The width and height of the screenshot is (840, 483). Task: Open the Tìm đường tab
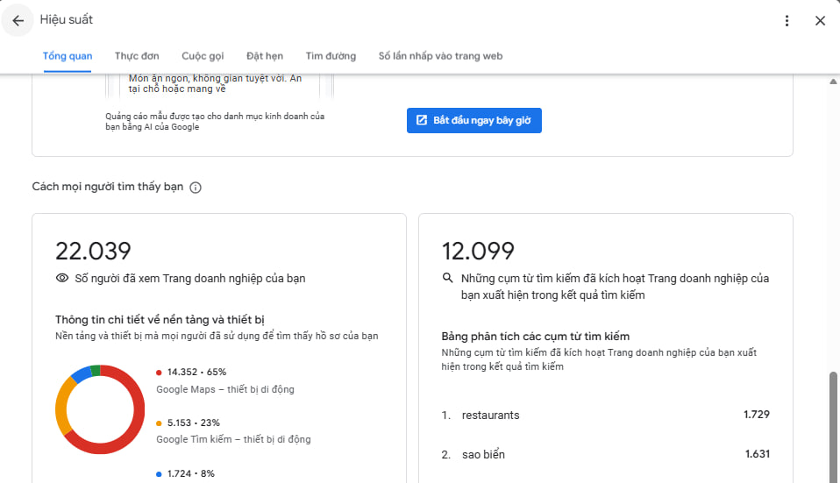[x=331, y=56]
